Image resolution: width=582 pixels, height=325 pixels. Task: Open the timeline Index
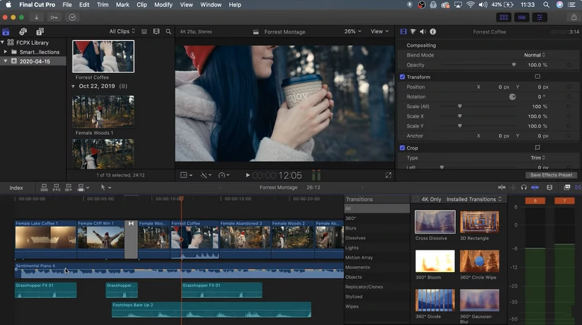click(16, 188)
